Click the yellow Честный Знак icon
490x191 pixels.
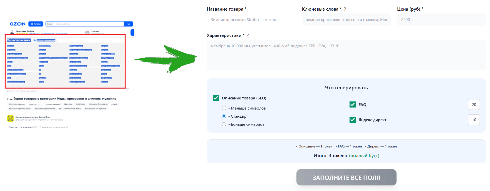10,118
